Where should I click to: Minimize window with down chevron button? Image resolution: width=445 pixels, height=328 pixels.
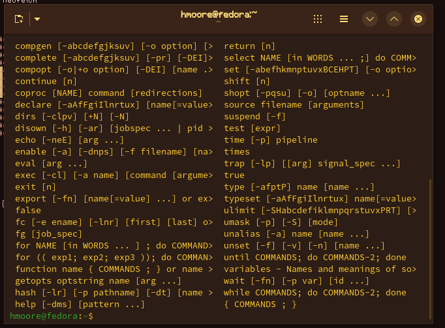click(x=370, y=19)
